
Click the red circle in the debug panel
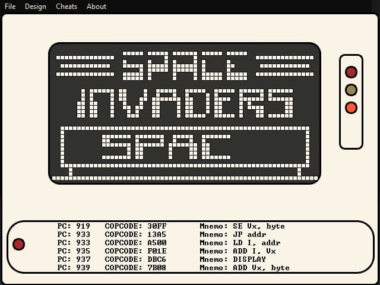click(x=18, y=244)
